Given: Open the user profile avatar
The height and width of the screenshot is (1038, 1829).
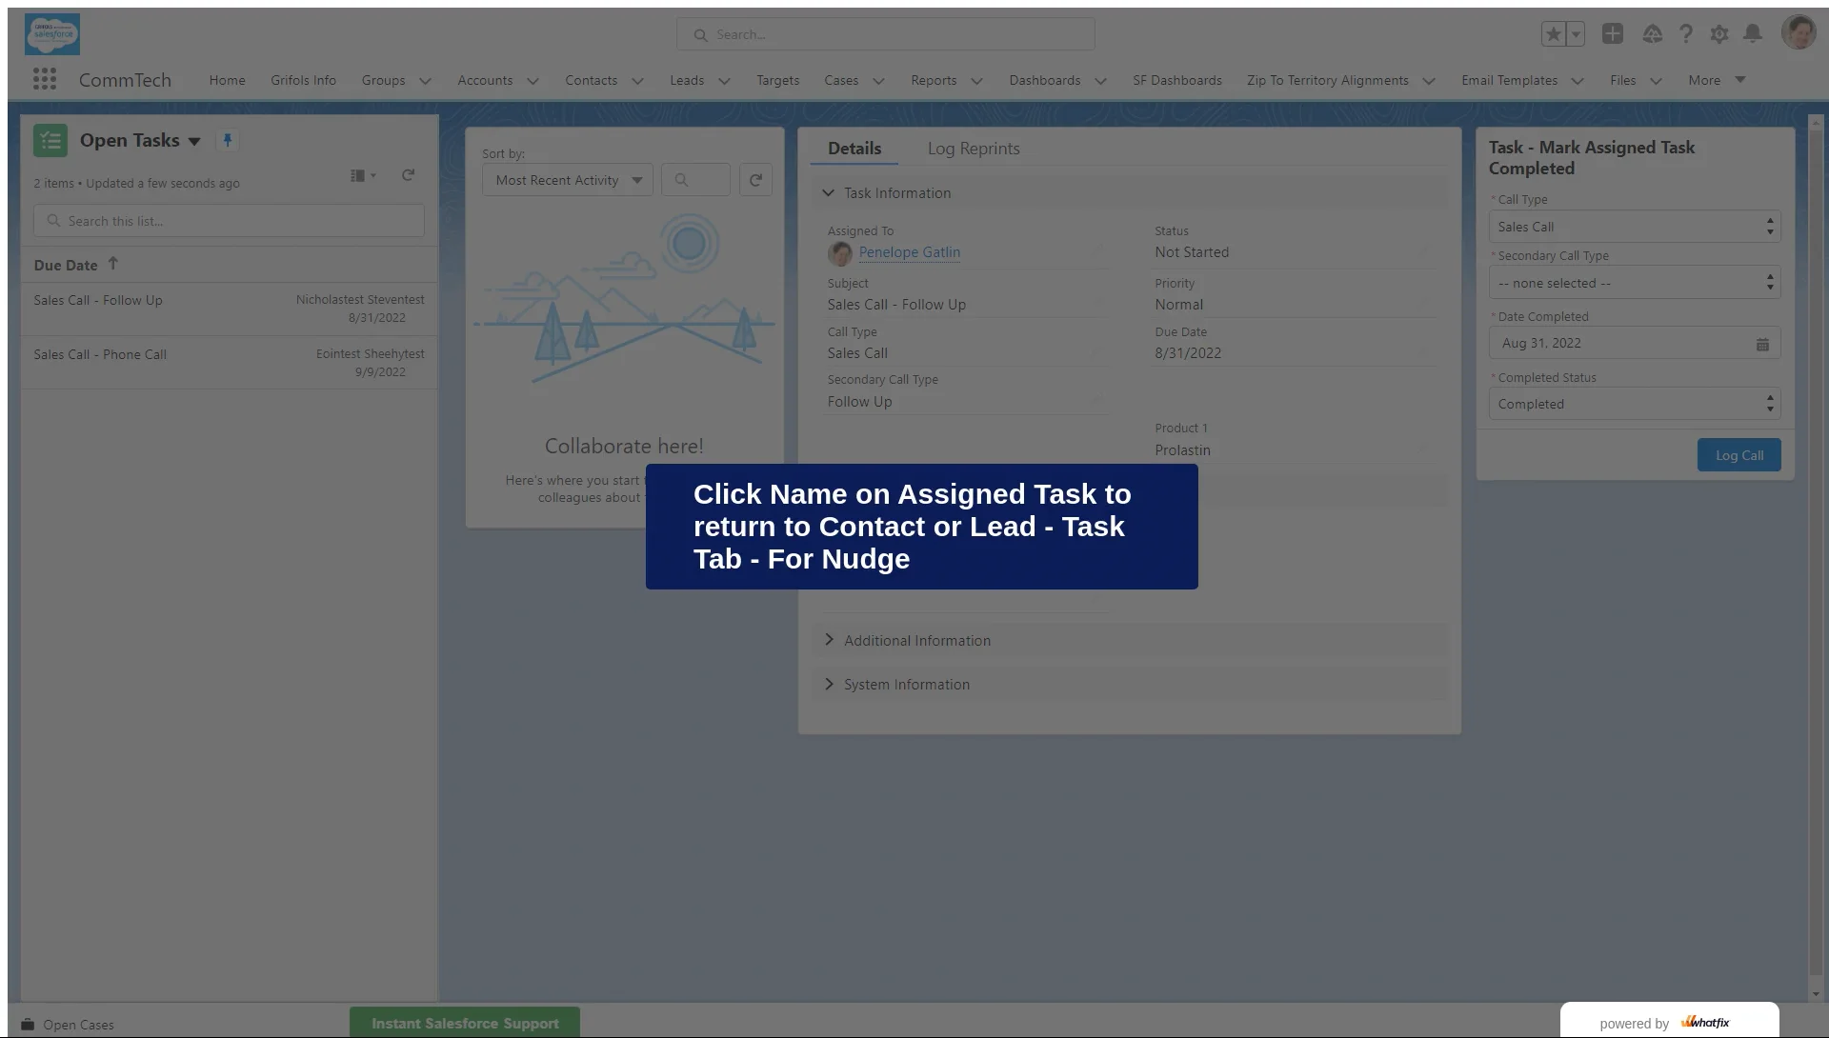Looking at the screenshot, I should pos(1799,33).
